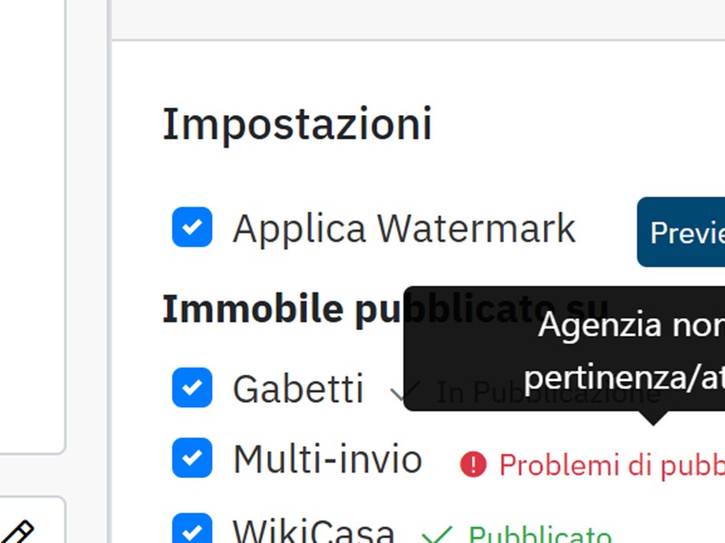Screen dimensions: 725x543
Task: Click the empty white panel on the left
Action: [32, 226]
